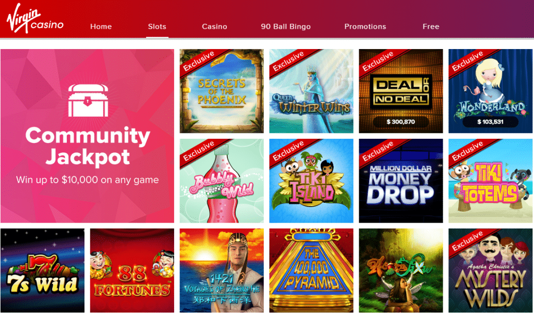
Task: Open the Queen Winter Wins slot
Action: (x=311, y=91)
